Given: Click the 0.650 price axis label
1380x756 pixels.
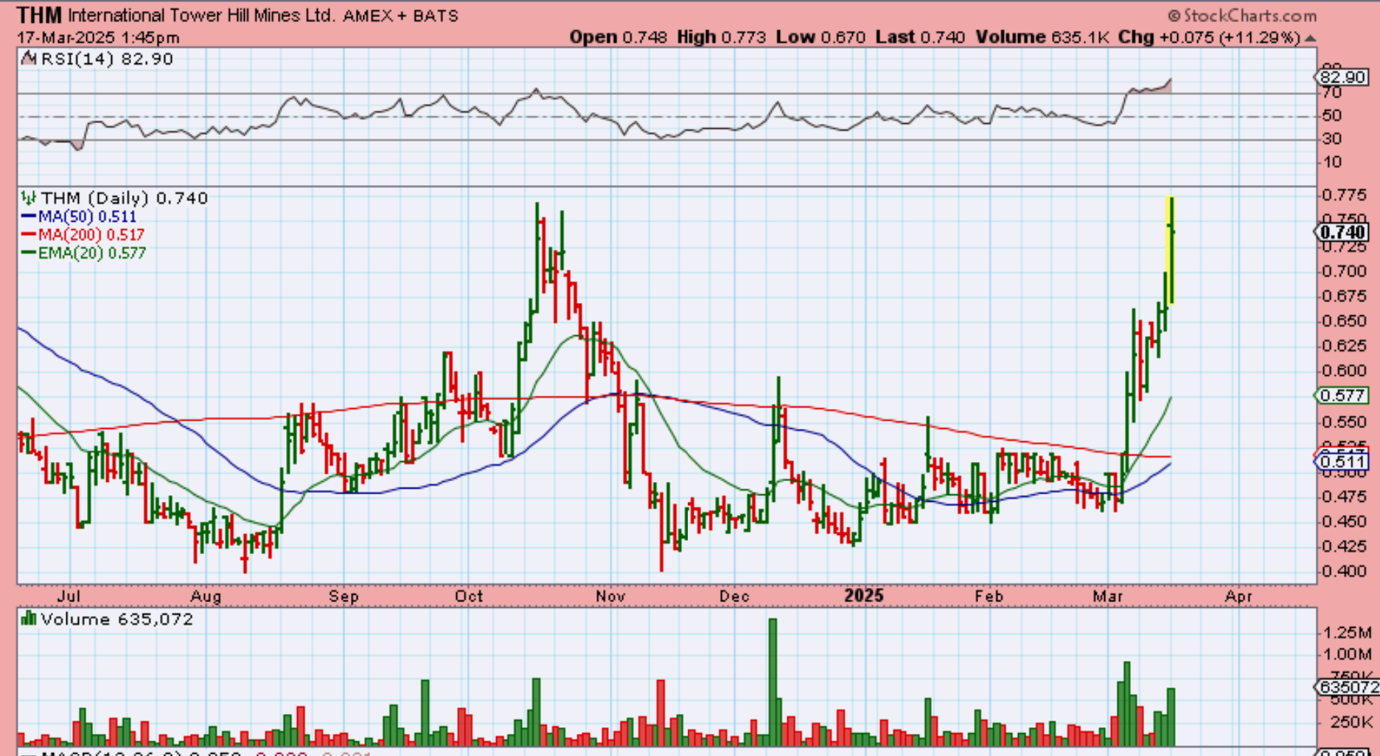Looking at the screenshot, I should click(1345, 321).
